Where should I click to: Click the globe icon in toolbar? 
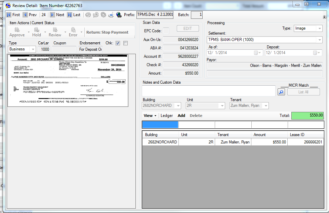click(x=119, y=15)
